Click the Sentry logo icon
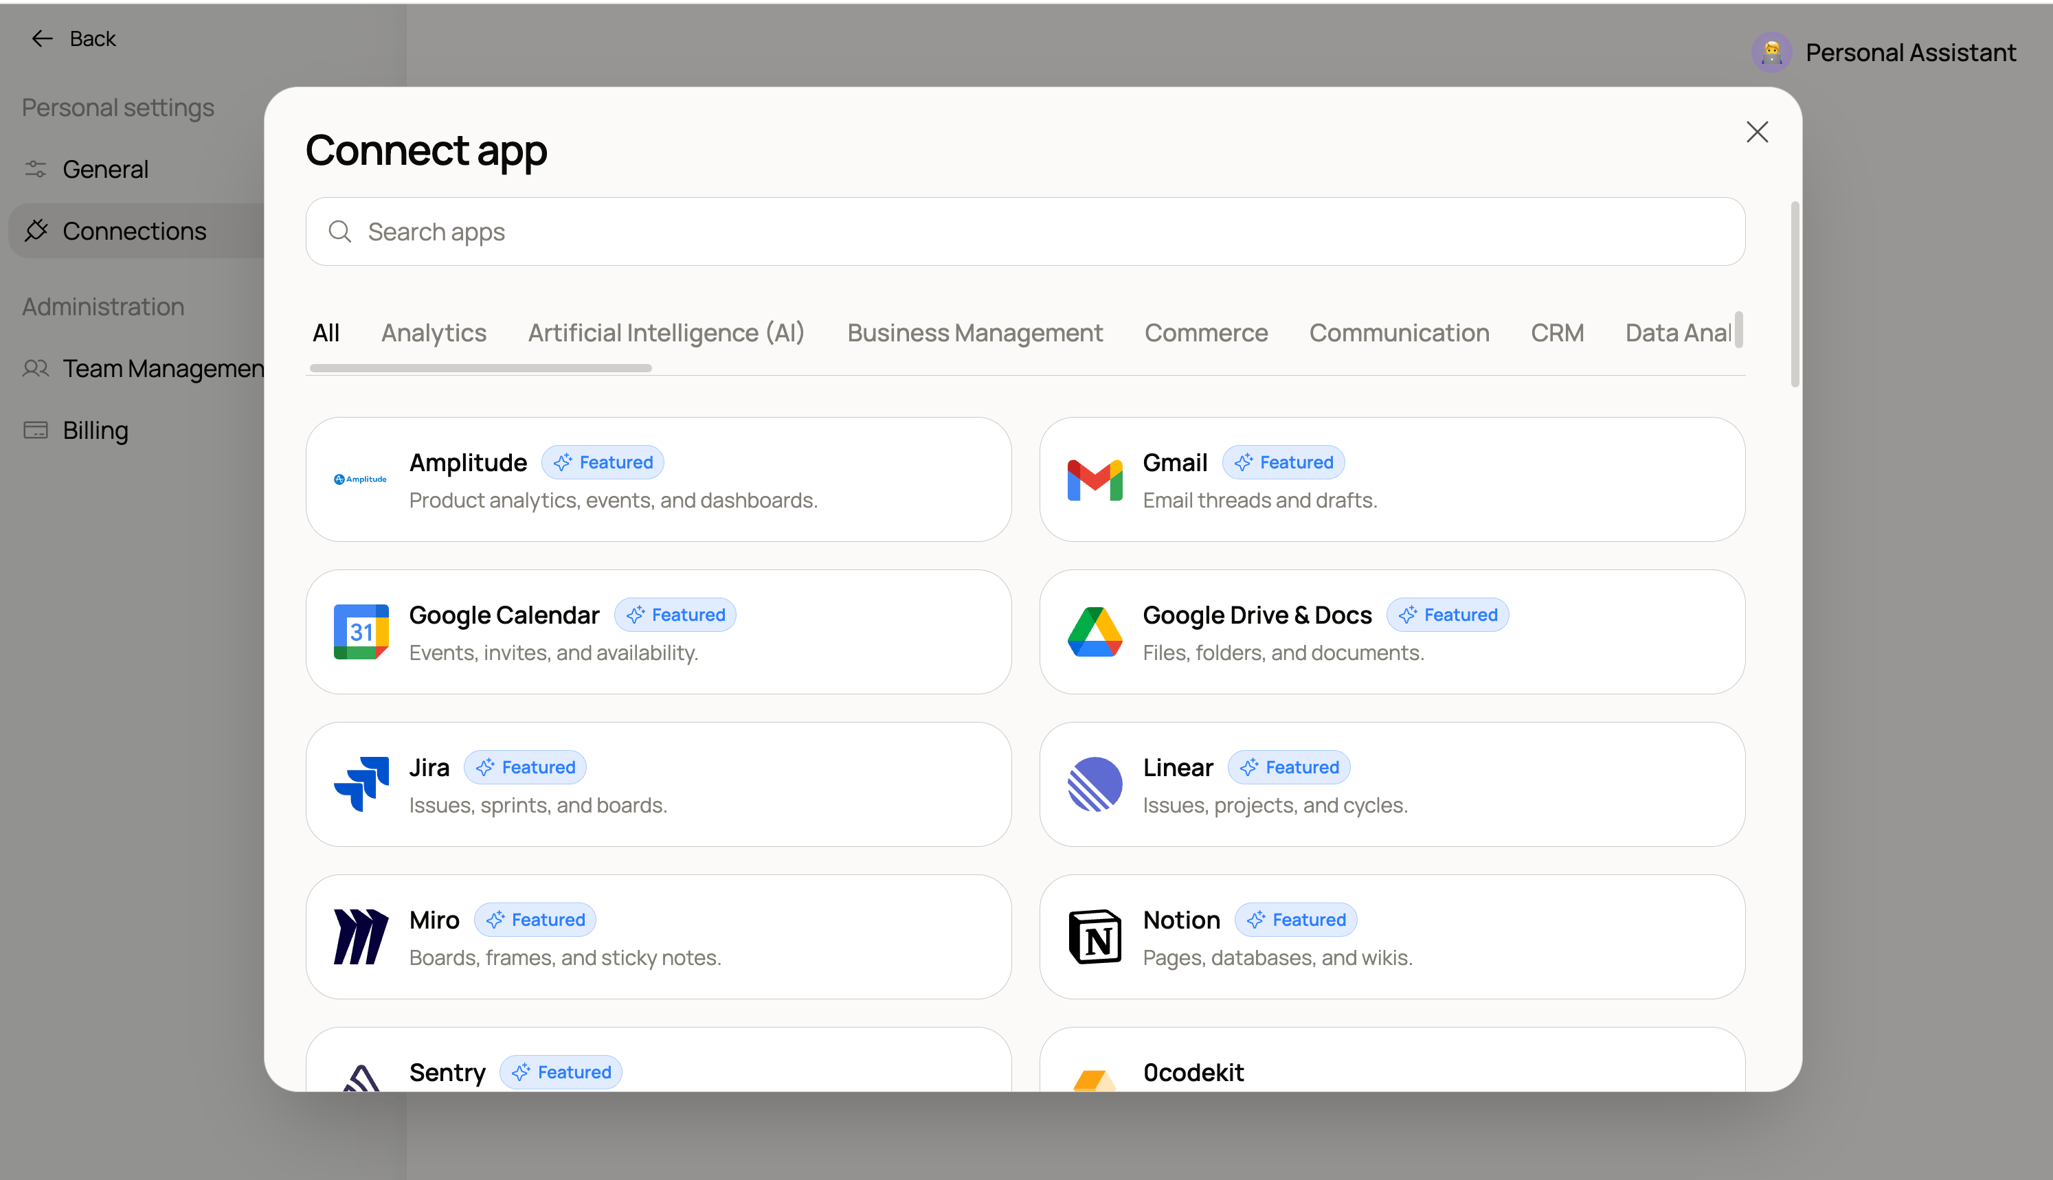This screenshot has width=2053, height=1180. 361,1077
